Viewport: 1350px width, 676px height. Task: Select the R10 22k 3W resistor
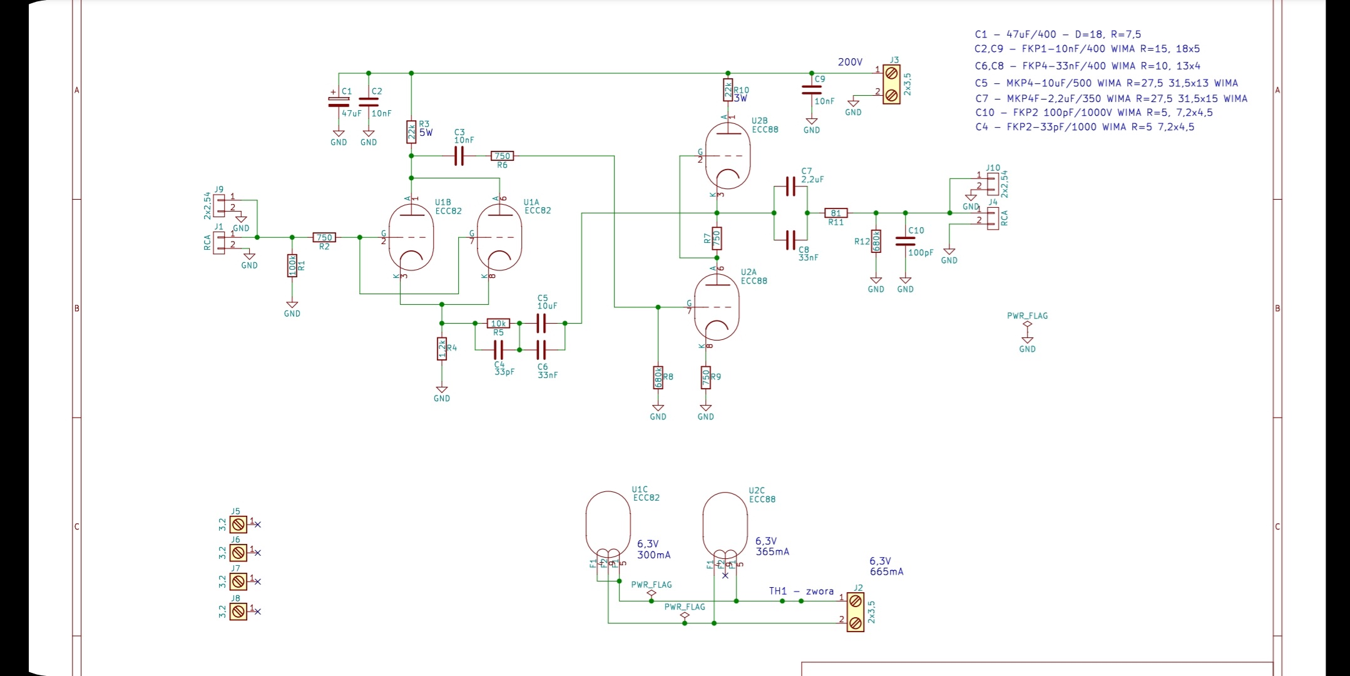[728, 90]
